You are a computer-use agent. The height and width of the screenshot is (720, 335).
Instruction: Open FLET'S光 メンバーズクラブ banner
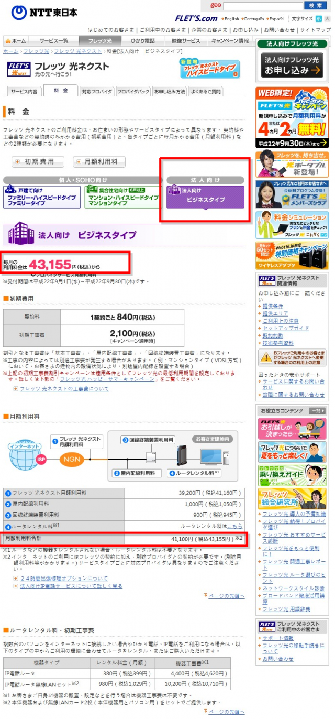[x=293, y=194]
